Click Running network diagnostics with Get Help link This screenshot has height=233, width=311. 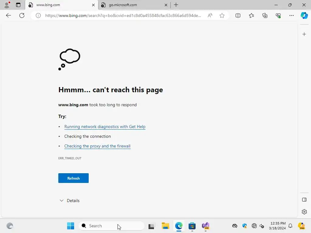[x=105, y=127]
